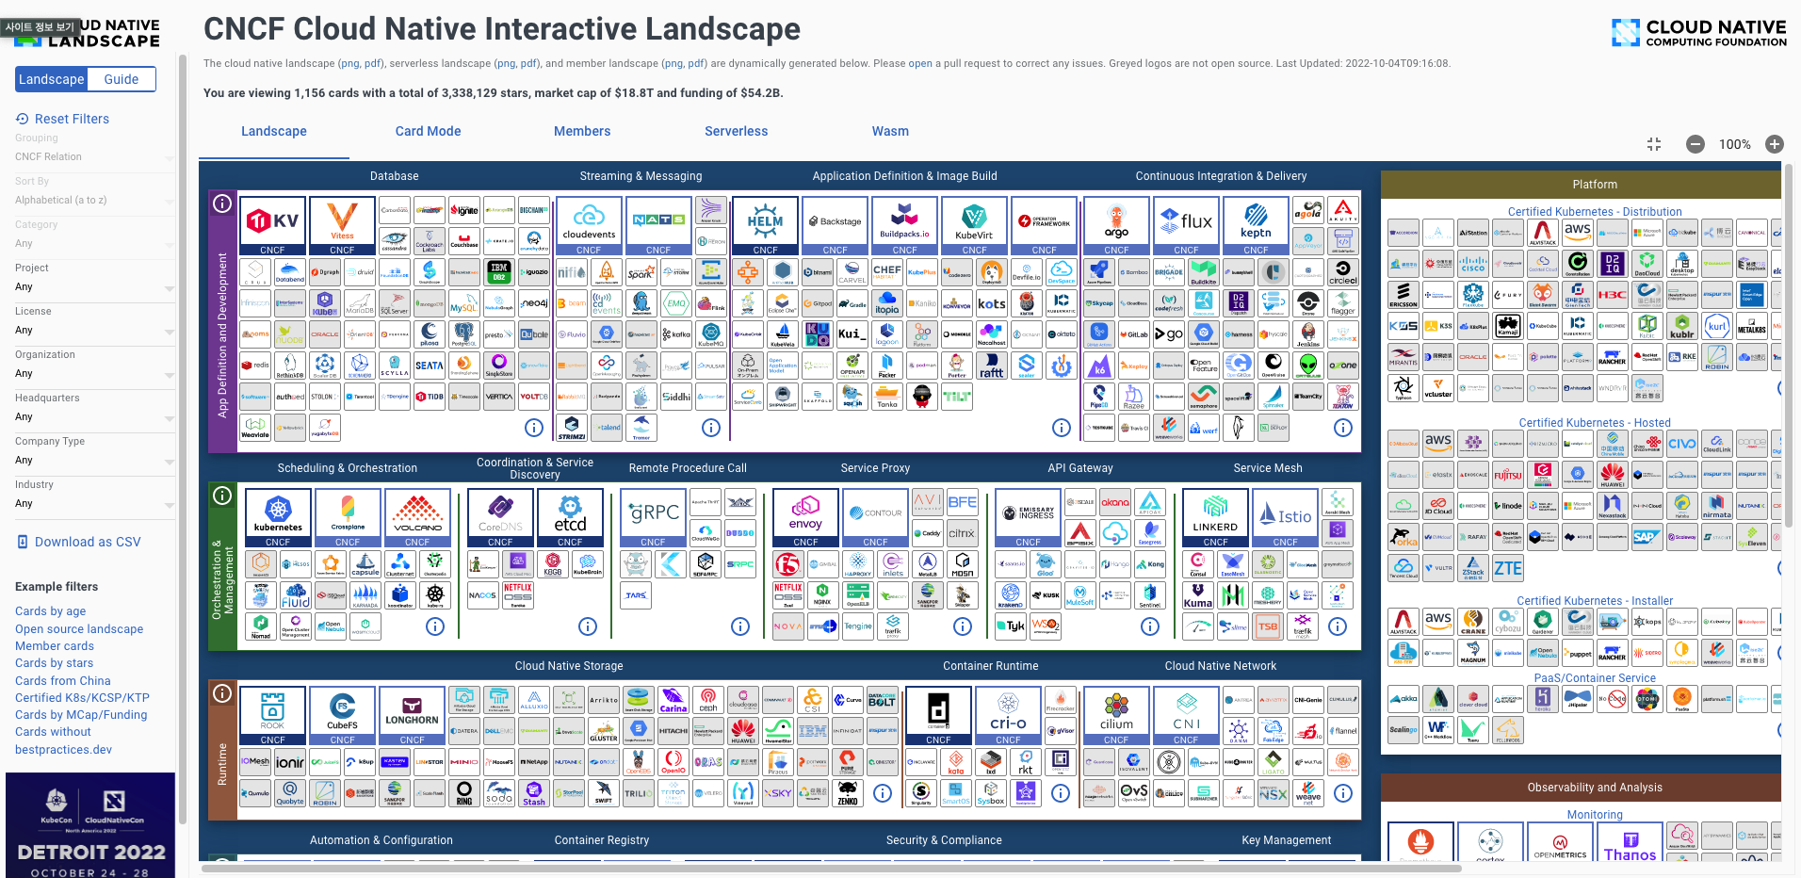Switch to the Guide view toggle
The width and height of the screenshot is (1801, 878).
[122, 79]
